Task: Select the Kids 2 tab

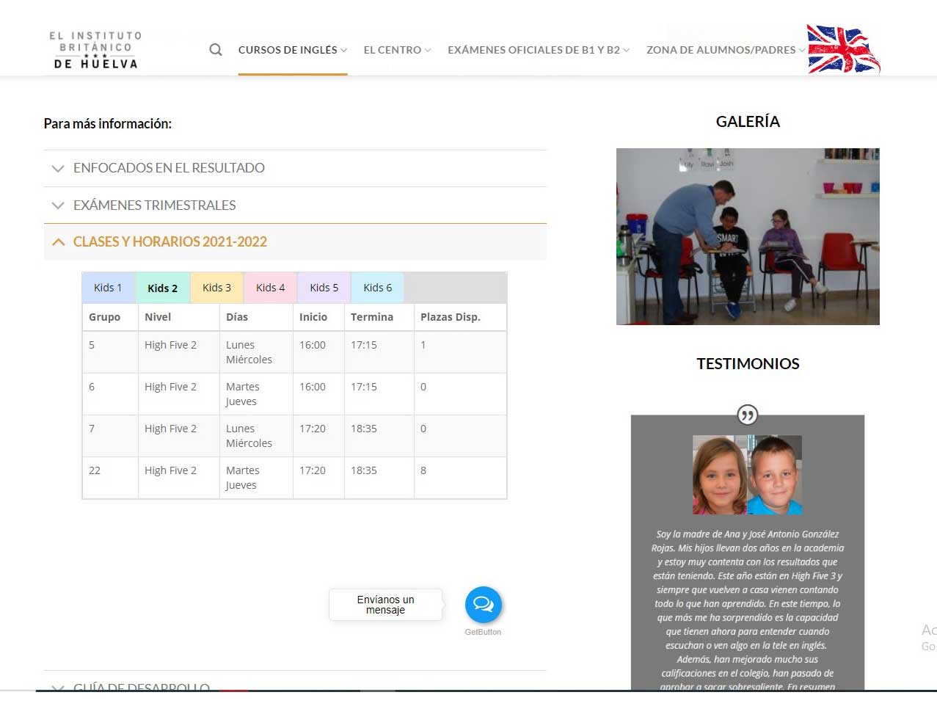Action: point(162,288)
